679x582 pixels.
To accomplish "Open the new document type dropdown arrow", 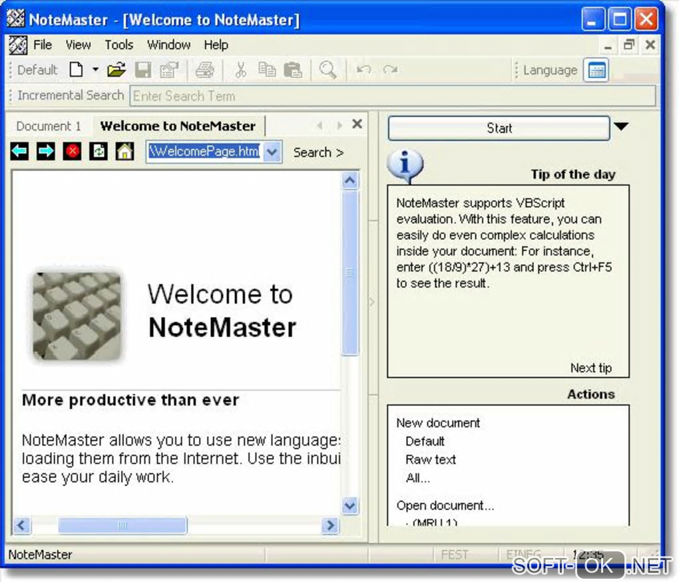I will click(95, 69).
